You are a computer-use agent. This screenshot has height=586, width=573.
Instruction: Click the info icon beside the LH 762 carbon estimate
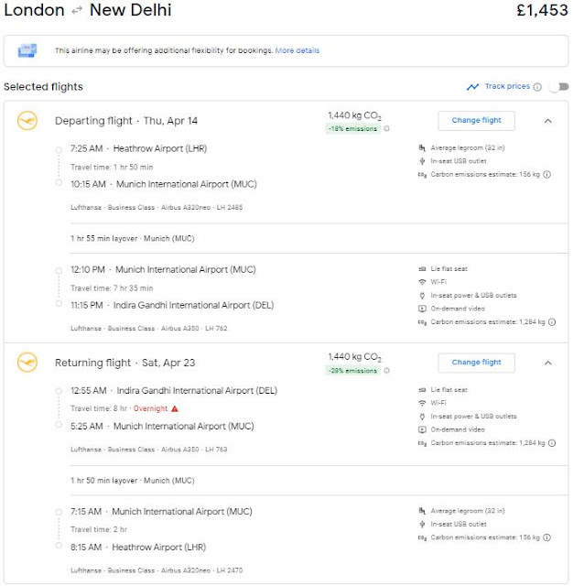552,322
